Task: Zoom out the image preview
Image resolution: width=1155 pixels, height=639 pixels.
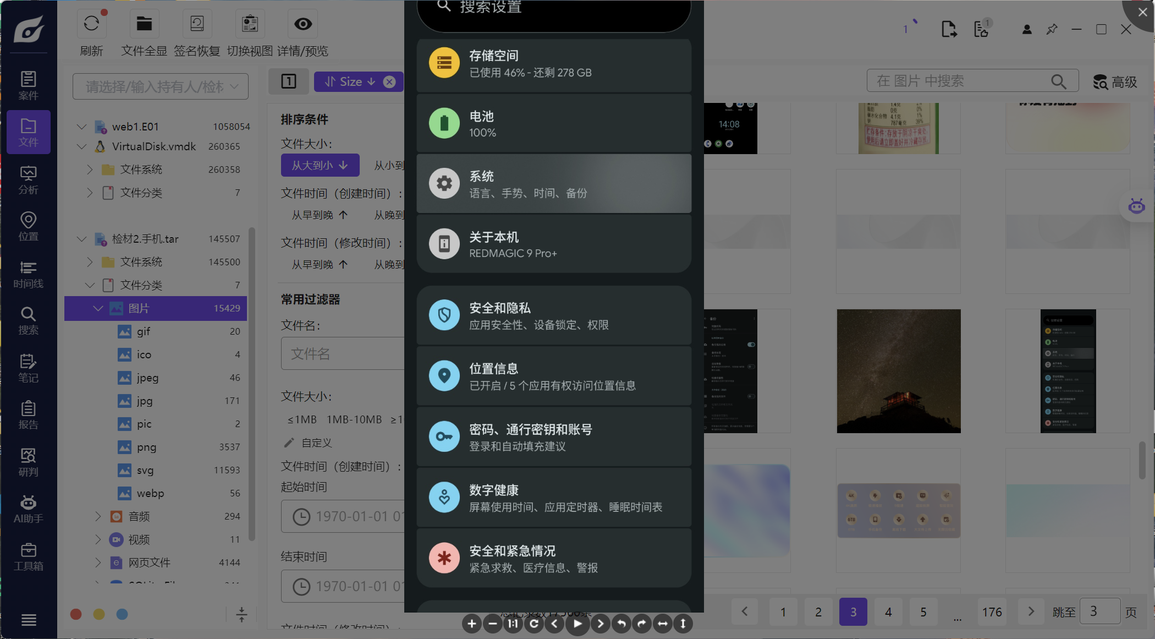Action: point(492,624)
